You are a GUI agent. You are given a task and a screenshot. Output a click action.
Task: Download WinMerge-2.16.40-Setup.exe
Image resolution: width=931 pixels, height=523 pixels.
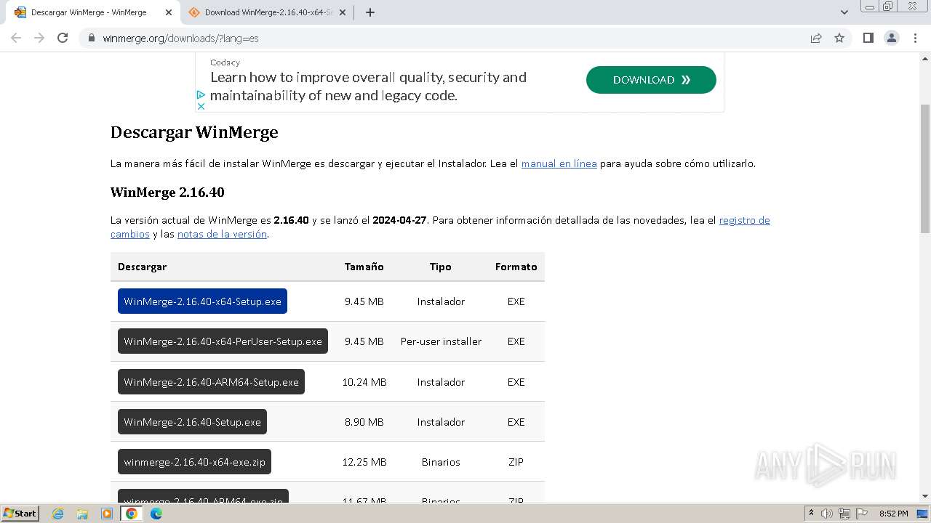pos(192,422)
